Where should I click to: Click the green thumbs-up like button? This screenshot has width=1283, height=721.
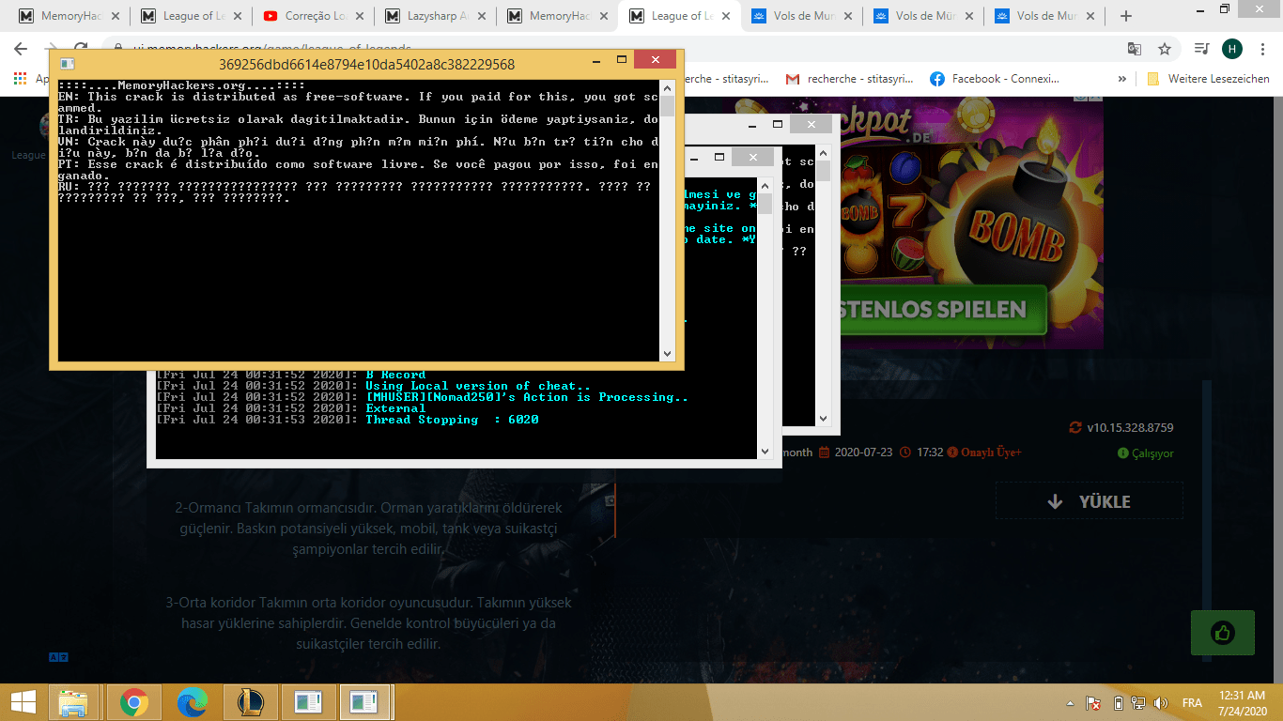click(x=1223, y=633)
